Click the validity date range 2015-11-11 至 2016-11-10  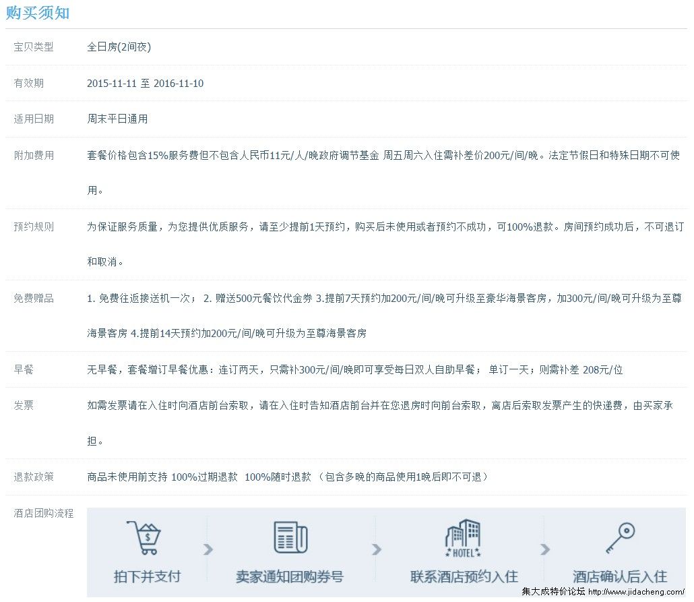click(x=145, y=84)
